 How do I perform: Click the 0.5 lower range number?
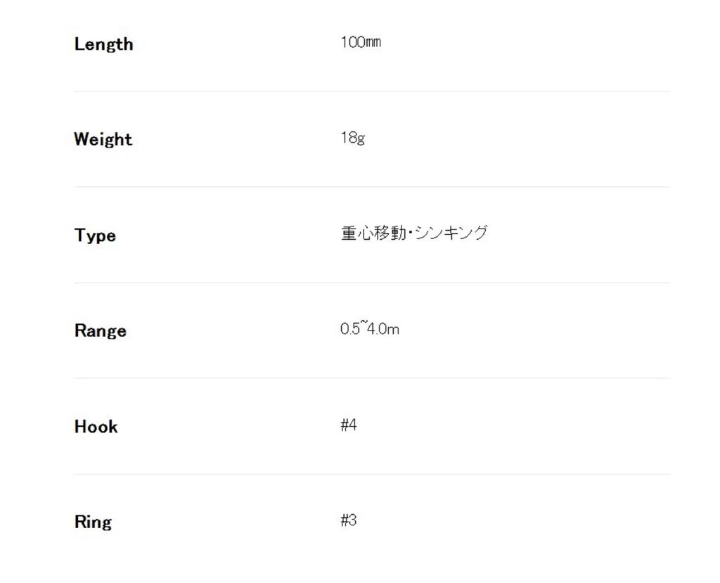(x=349, y=329)
